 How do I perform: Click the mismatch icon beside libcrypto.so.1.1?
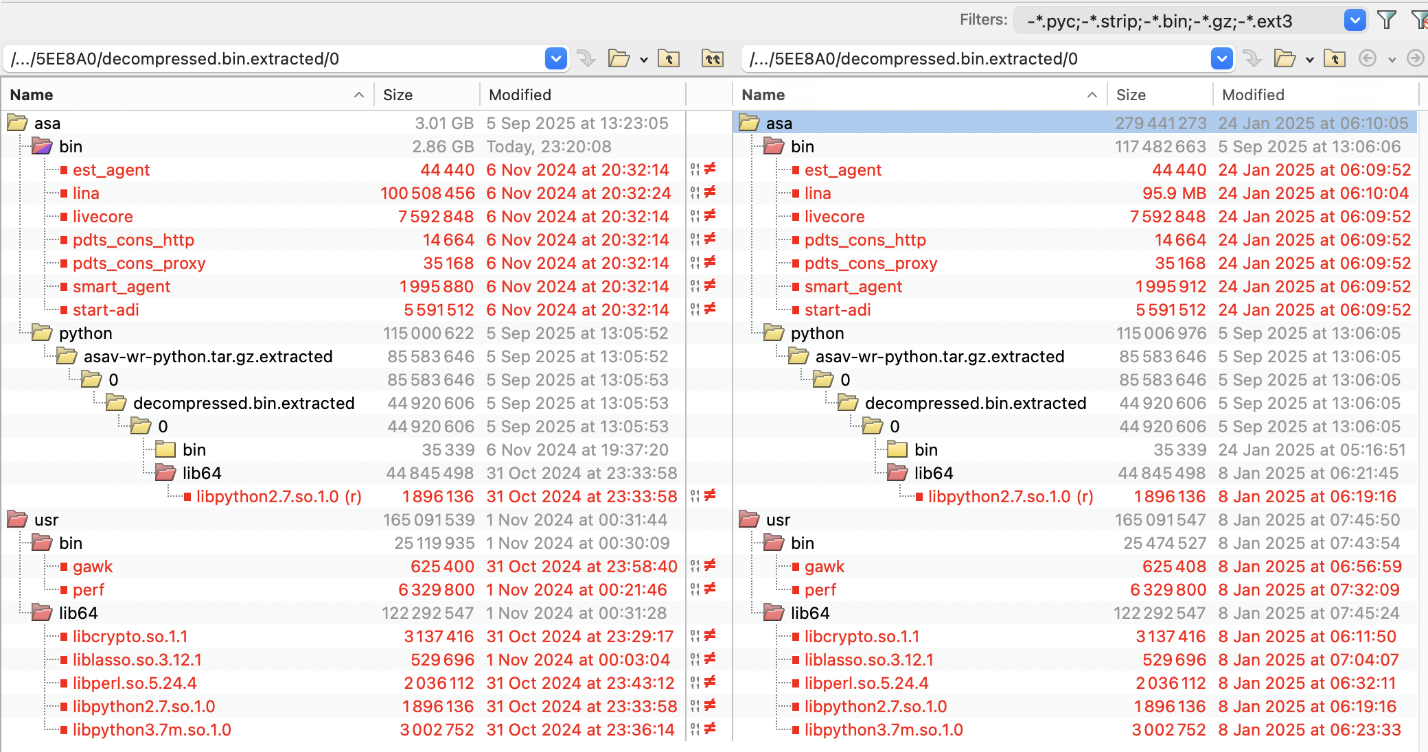click(x=710, y=635)
